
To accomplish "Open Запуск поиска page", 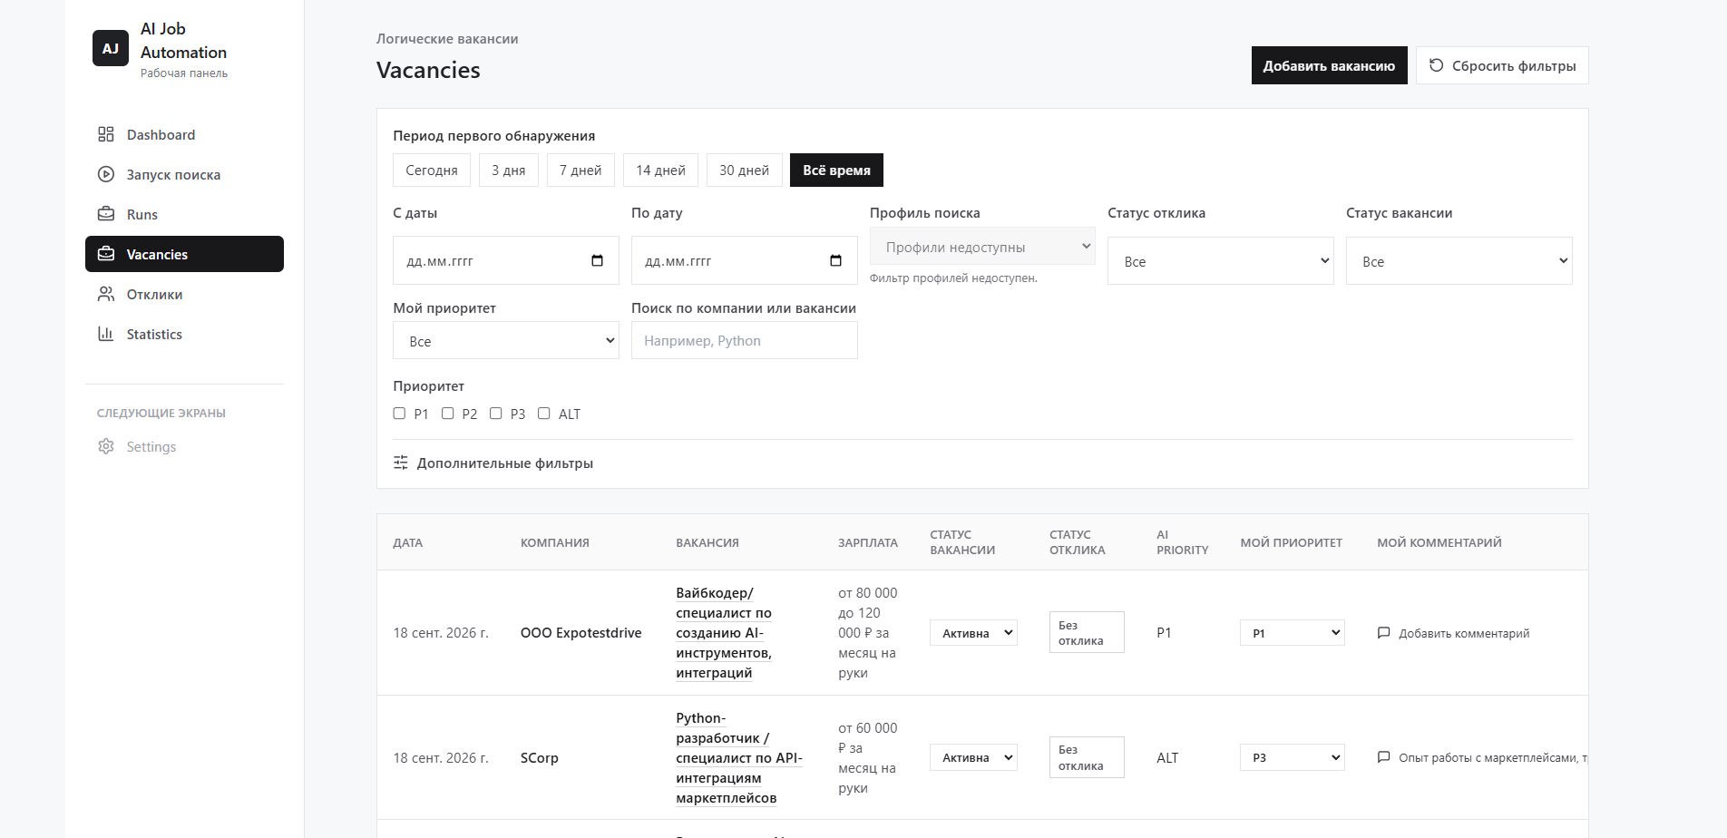I will (x=184, y=174).
